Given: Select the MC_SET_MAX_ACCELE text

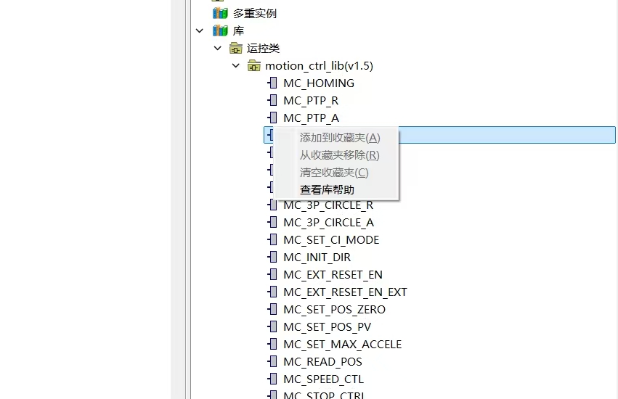Looking at the screenshot, I should (x=342, y=345).
